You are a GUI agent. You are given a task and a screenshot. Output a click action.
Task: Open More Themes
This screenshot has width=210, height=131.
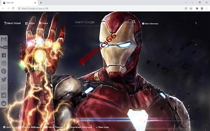click(54, 127)
